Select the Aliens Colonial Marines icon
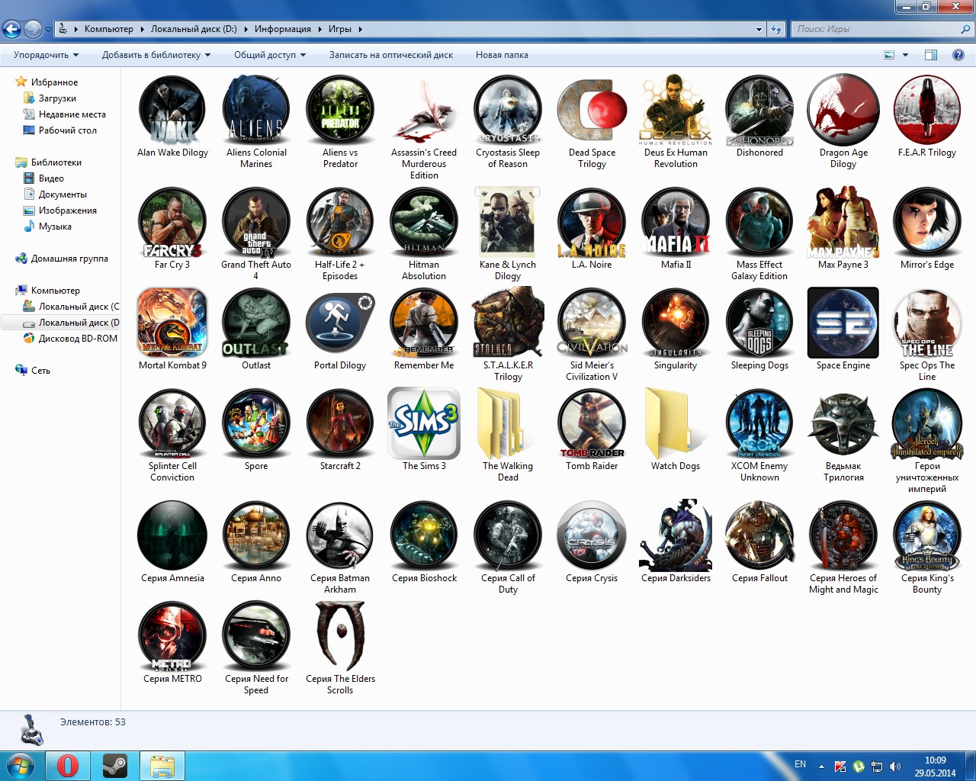Image resolution: width=976 pixels, height=781 pixels. click(256, 110)
